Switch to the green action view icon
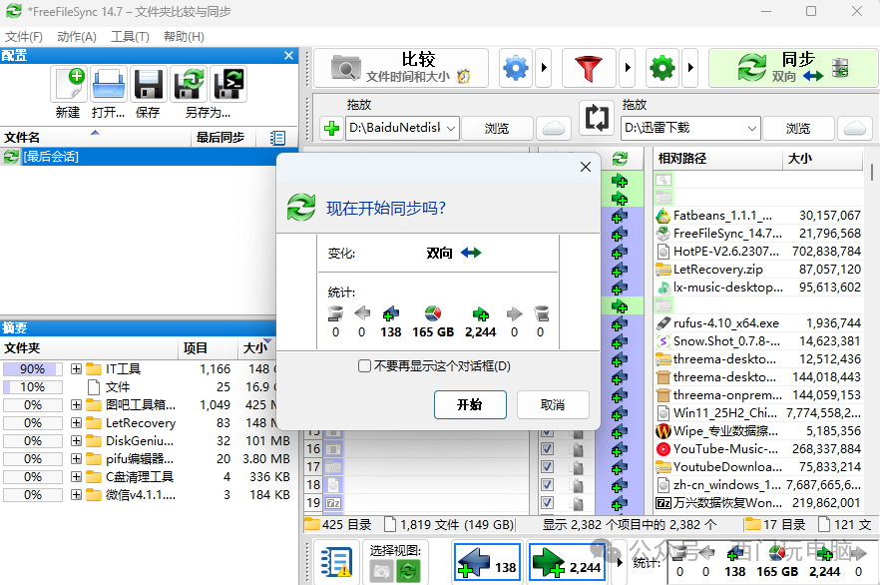880x585 pixels. 408,572
